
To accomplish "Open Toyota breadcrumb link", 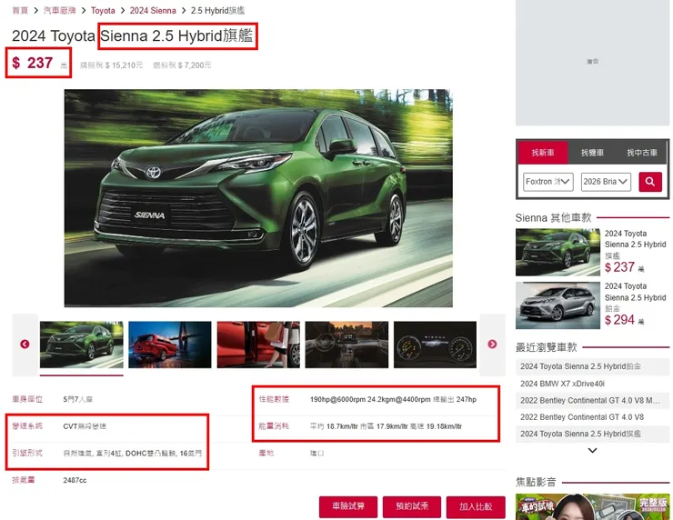I will [103, 10].
